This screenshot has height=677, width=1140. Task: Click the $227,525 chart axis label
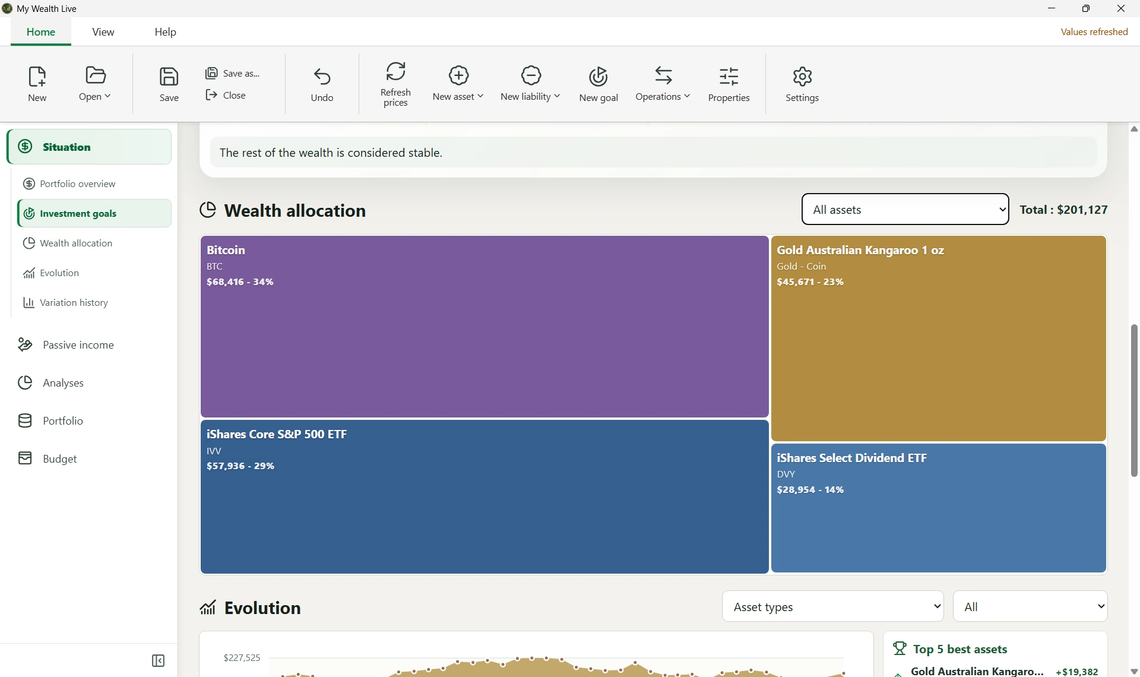click(242, 658)
